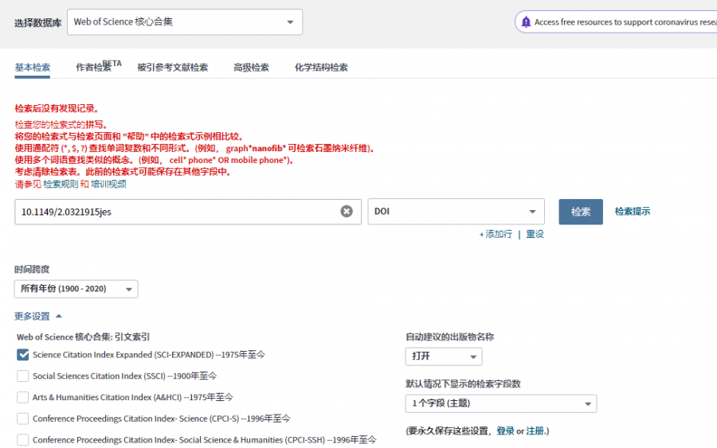Click the 添加行 add row link
The height and width of the screenshot is (448, 717).
496,235
